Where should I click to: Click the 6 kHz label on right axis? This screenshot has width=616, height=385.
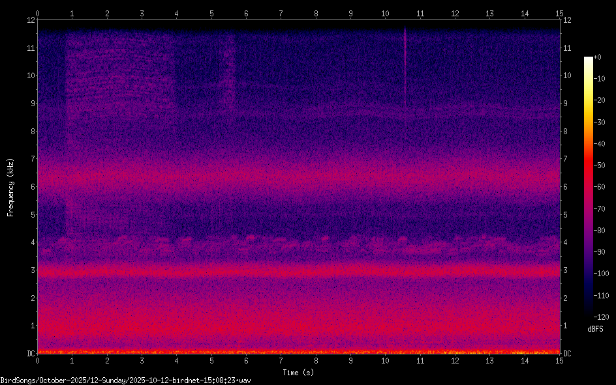(566, 186)
